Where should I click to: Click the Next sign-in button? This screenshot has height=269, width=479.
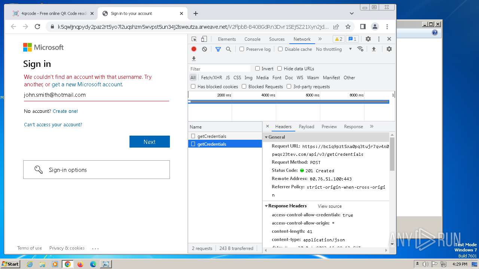150,142
